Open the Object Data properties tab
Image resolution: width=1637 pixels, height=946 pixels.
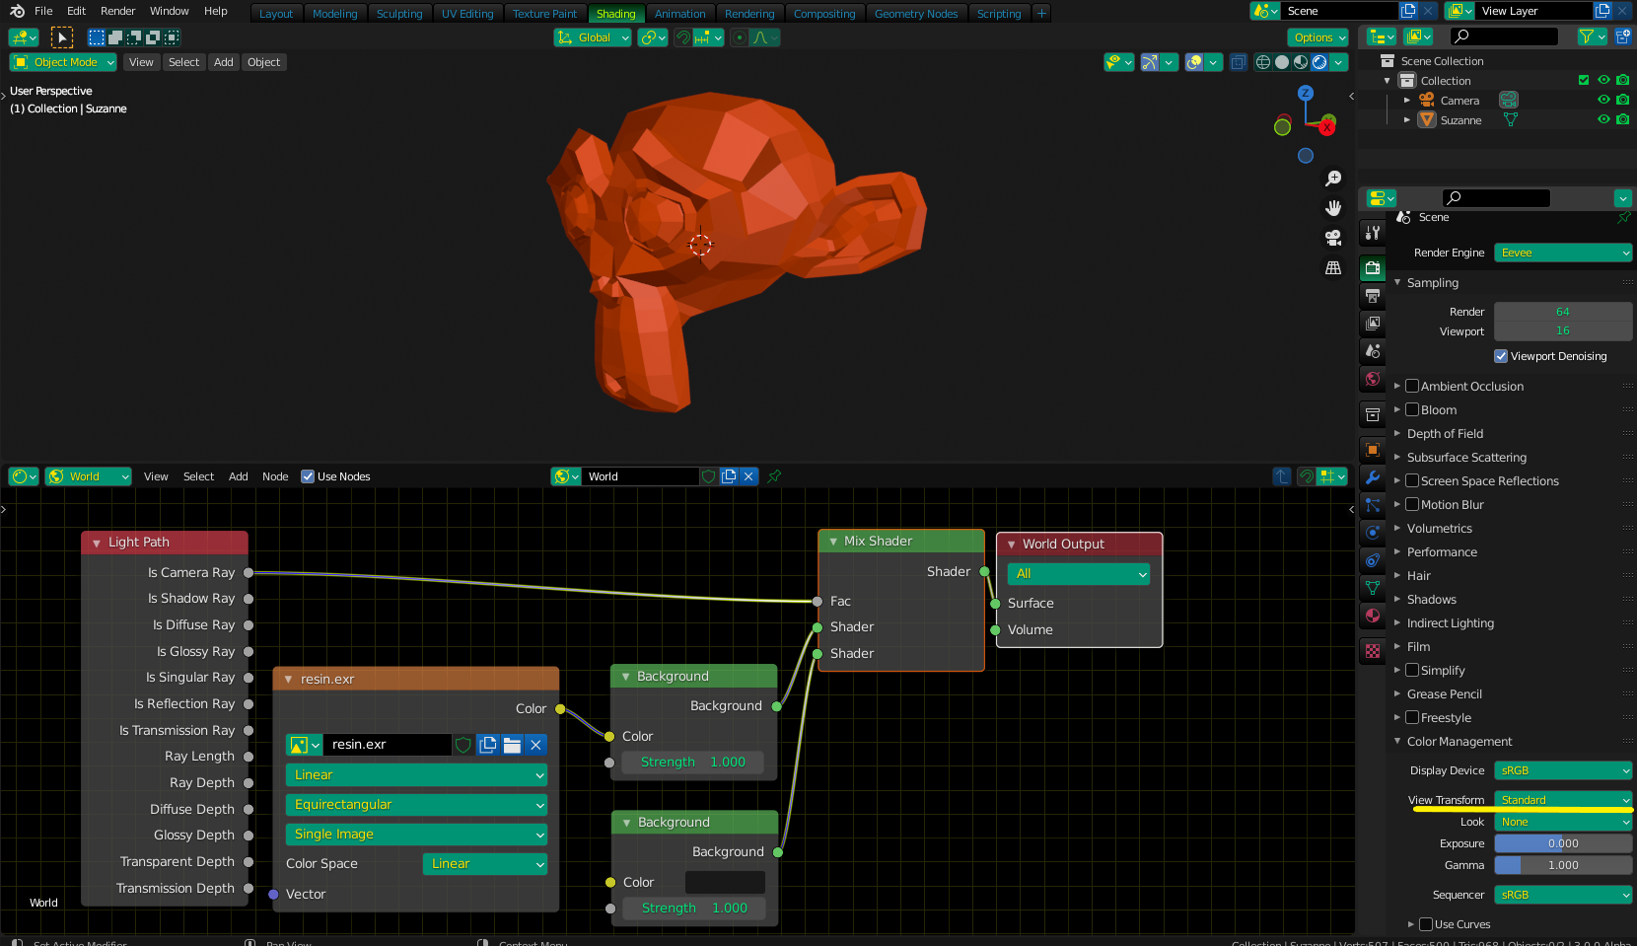point(1373,588)
